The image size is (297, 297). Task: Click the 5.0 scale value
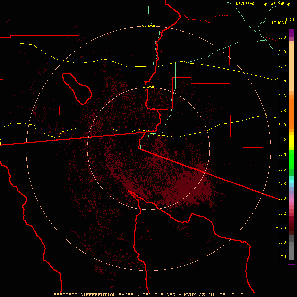point(282,125)
